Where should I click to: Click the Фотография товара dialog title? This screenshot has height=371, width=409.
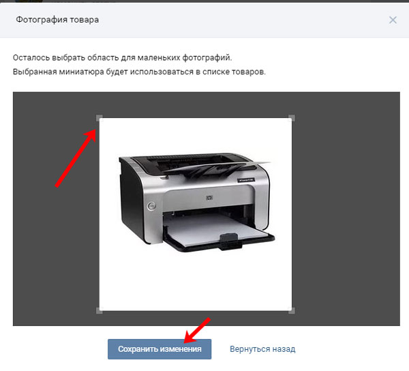pos(57,20)
